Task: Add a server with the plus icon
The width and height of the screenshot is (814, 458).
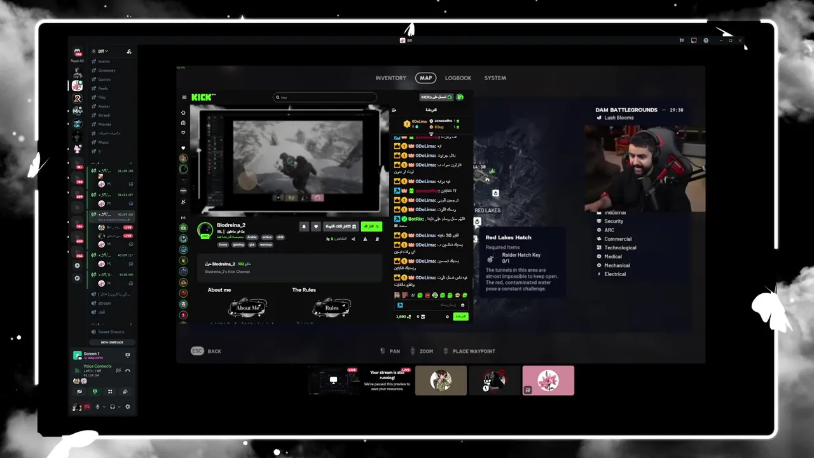Action: pyautogui.click(x=77, y=265)
